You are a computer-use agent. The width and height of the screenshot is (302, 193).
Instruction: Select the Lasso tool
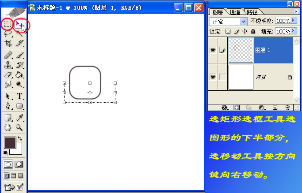(x=8, y=33)
